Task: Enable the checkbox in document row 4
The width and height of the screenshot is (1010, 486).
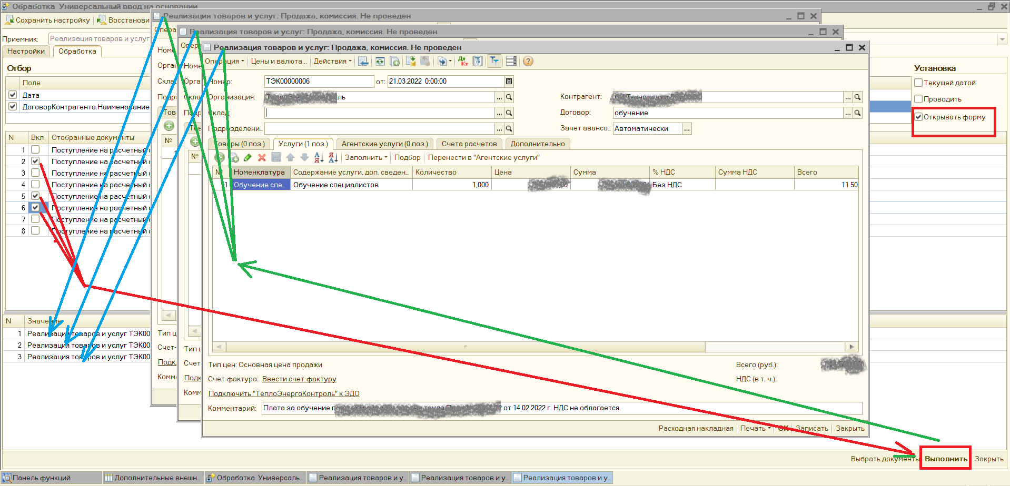Action: pos(35,185)
